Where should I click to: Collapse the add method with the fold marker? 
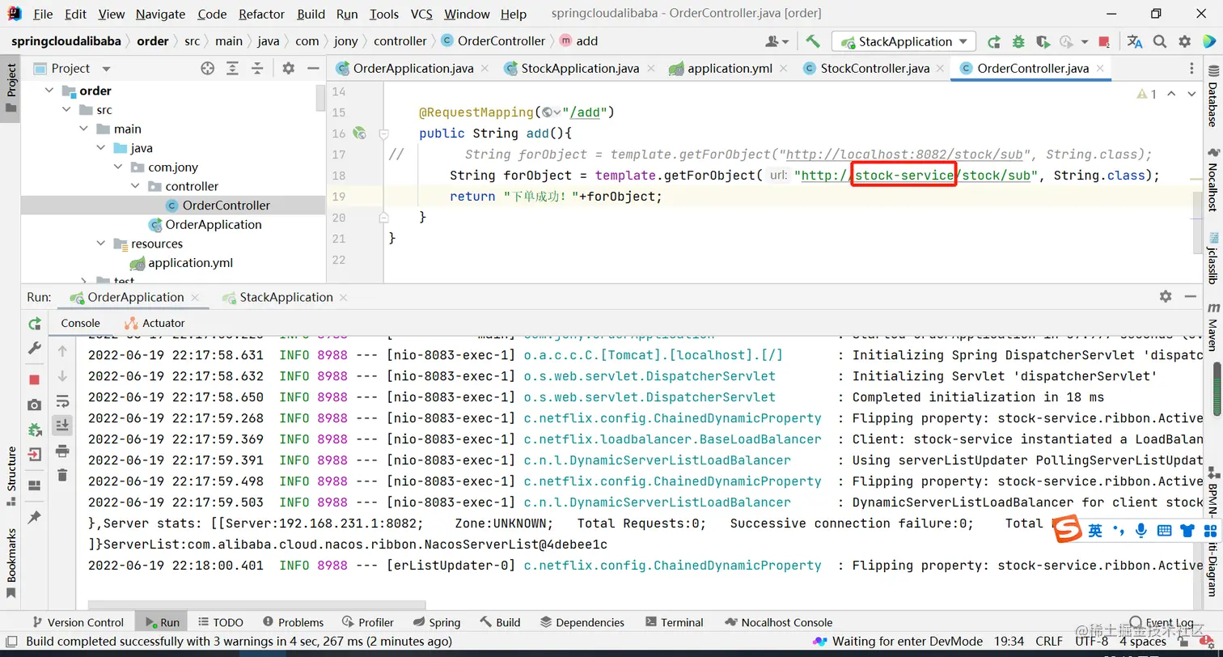[384, 134]
